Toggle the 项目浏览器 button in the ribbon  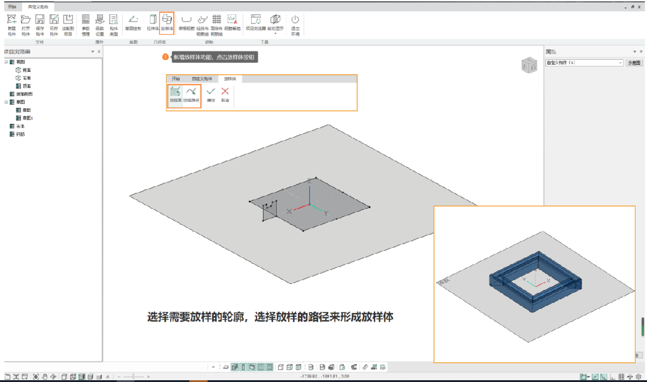(x=255, y=23)
